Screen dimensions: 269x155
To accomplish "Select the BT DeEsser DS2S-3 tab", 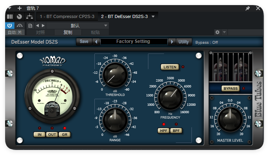I will [125, 16].
